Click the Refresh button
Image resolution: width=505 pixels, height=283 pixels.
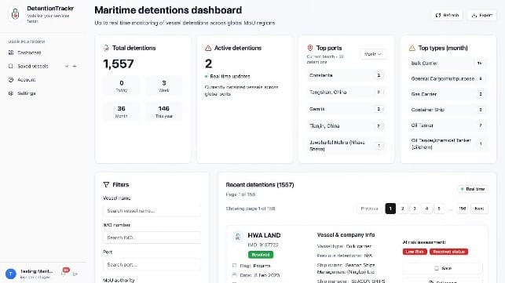pos(447,15)
